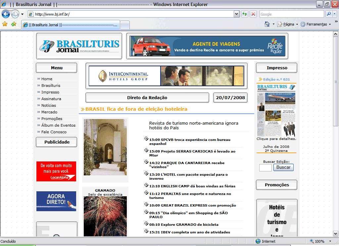Open the Promoções menu link
The image size is (339, 246).
[52, 119]
